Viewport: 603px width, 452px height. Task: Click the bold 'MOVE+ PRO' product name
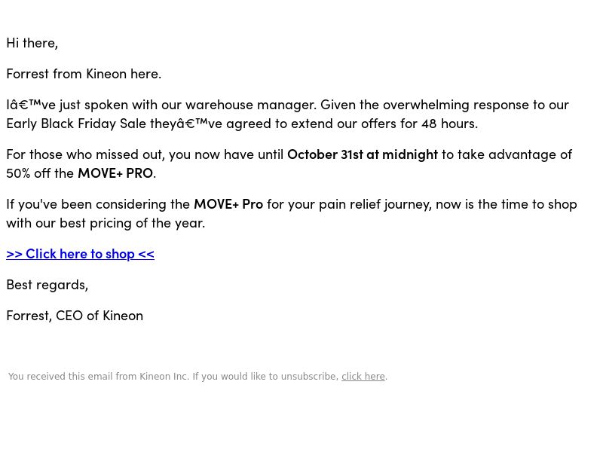tap(115, 173)
